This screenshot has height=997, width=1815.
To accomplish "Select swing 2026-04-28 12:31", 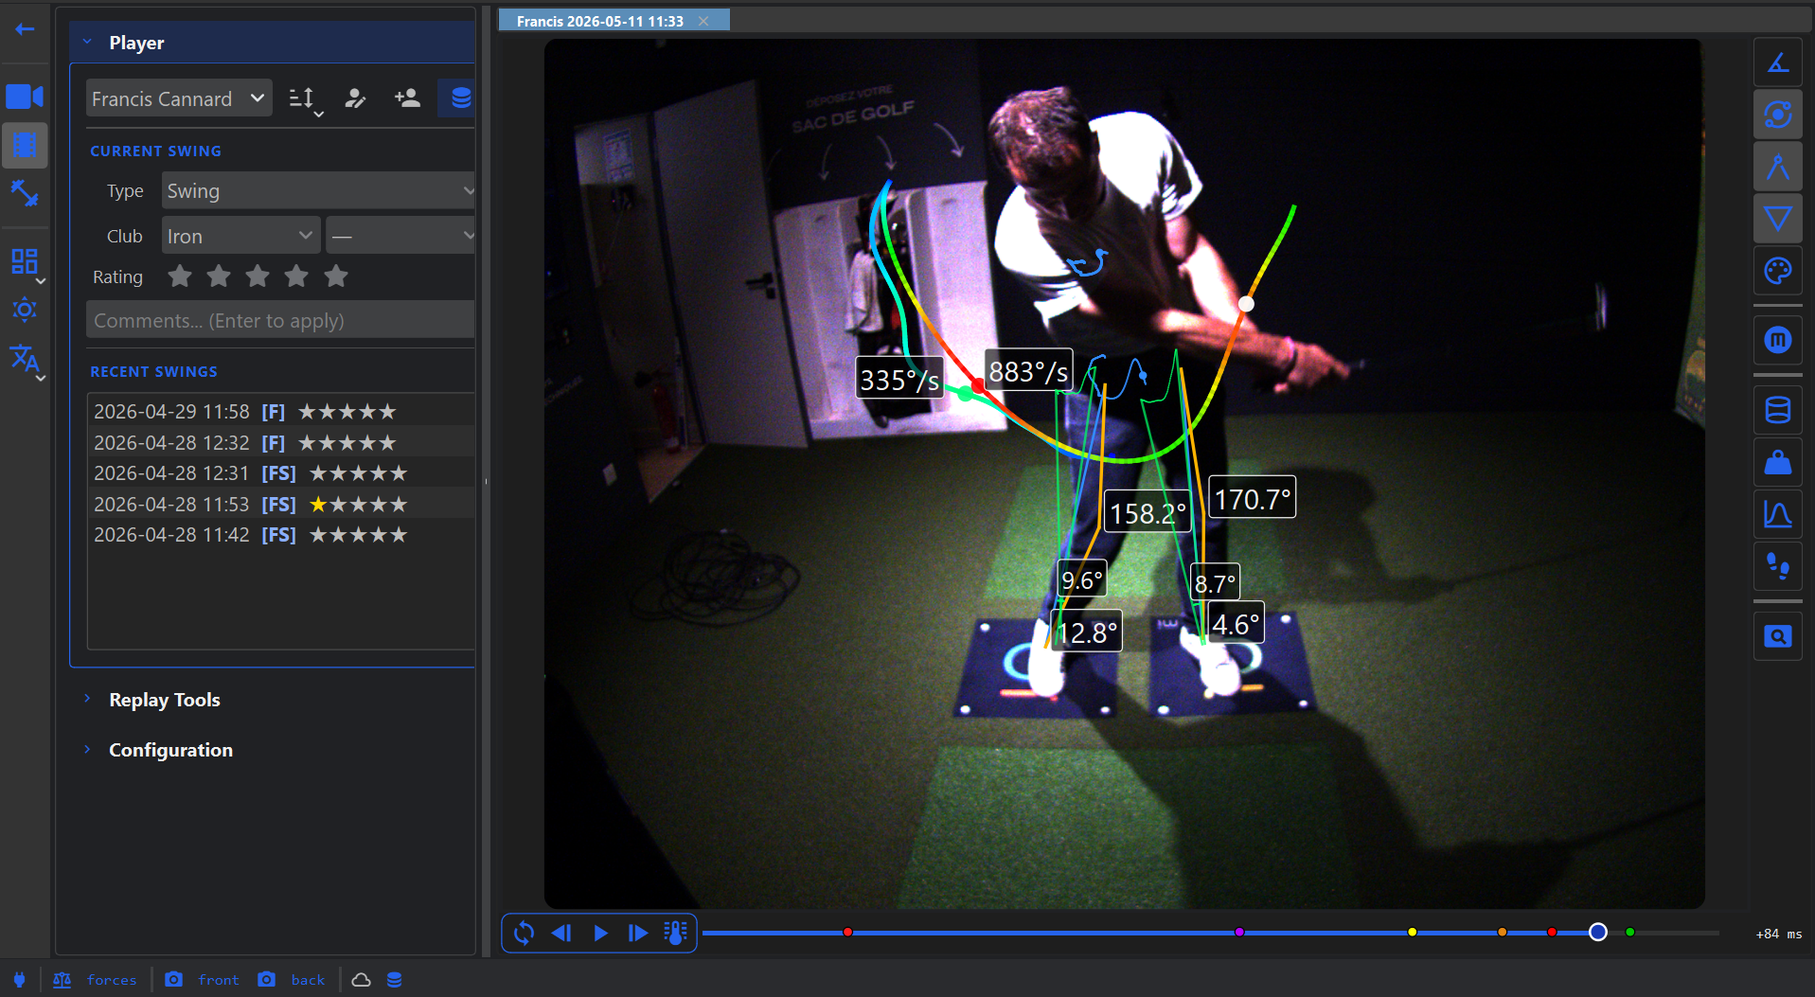I will tap(280, 473).
